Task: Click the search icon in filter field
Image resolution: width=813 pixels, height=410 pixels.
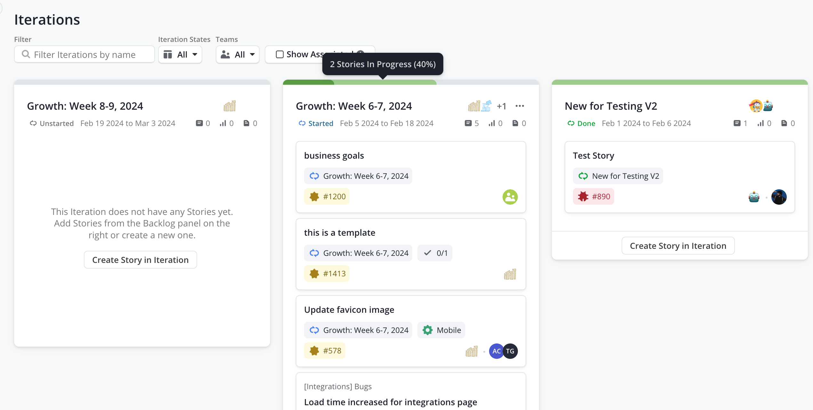Action: [26, 54]
